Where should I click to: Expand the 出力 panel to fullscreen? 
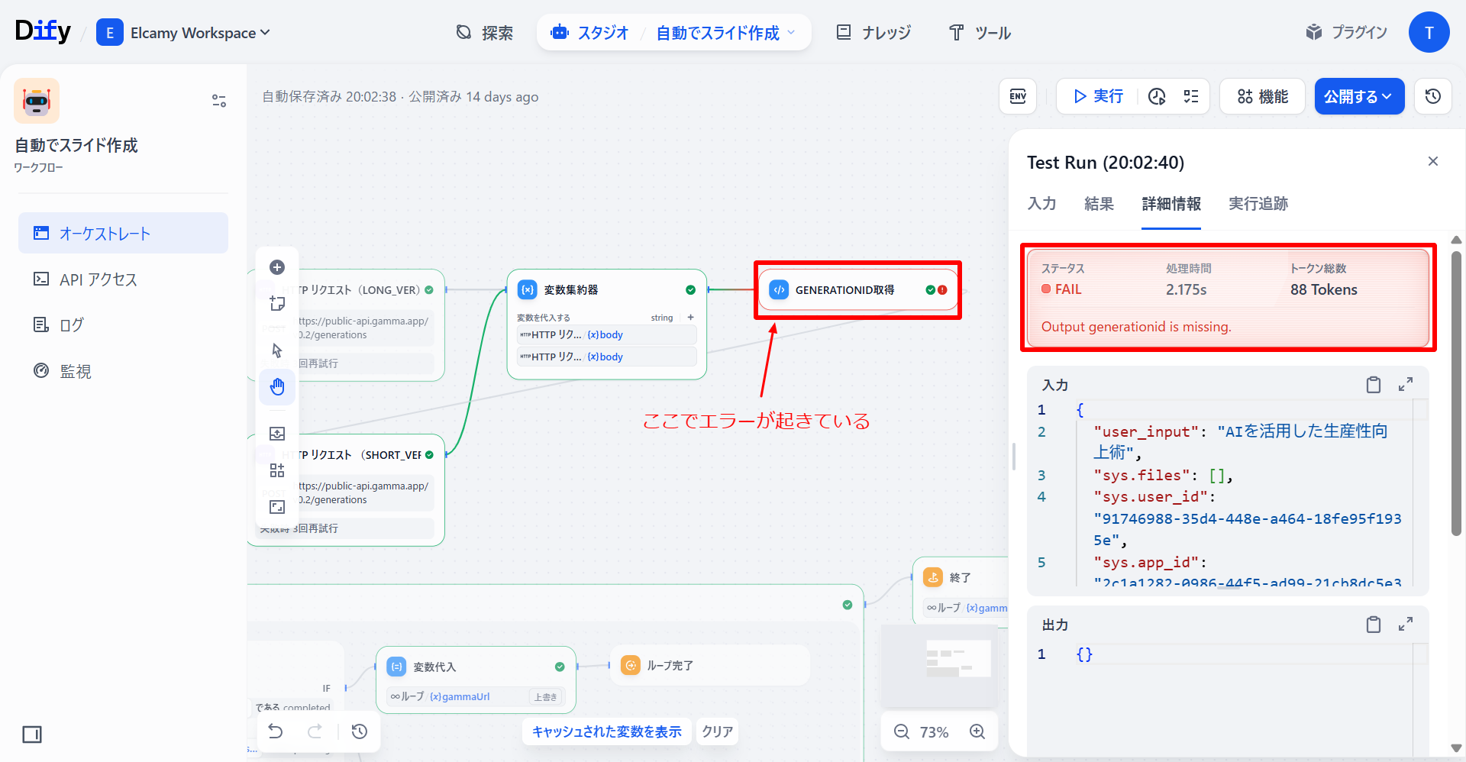coord(1405,625)
